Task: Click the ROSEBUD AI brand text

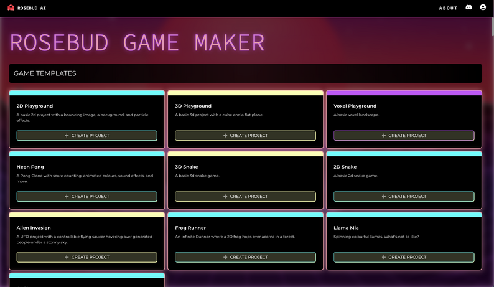Action: tap(32, 8)
